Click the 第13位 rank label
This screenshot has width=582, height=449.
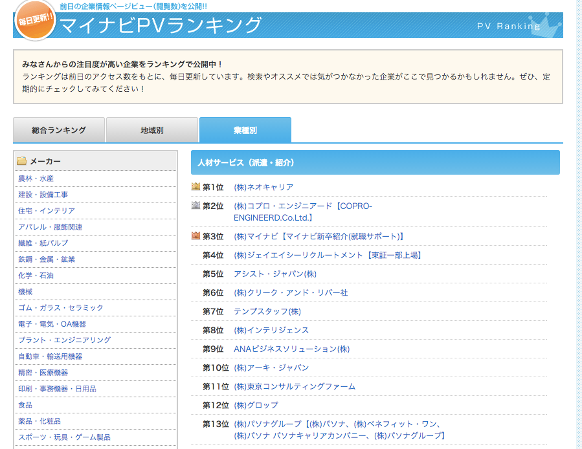[216, 424]
